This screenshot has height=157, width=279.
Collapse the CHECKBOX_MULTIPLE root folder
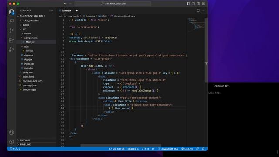click(x=32, y=16)
